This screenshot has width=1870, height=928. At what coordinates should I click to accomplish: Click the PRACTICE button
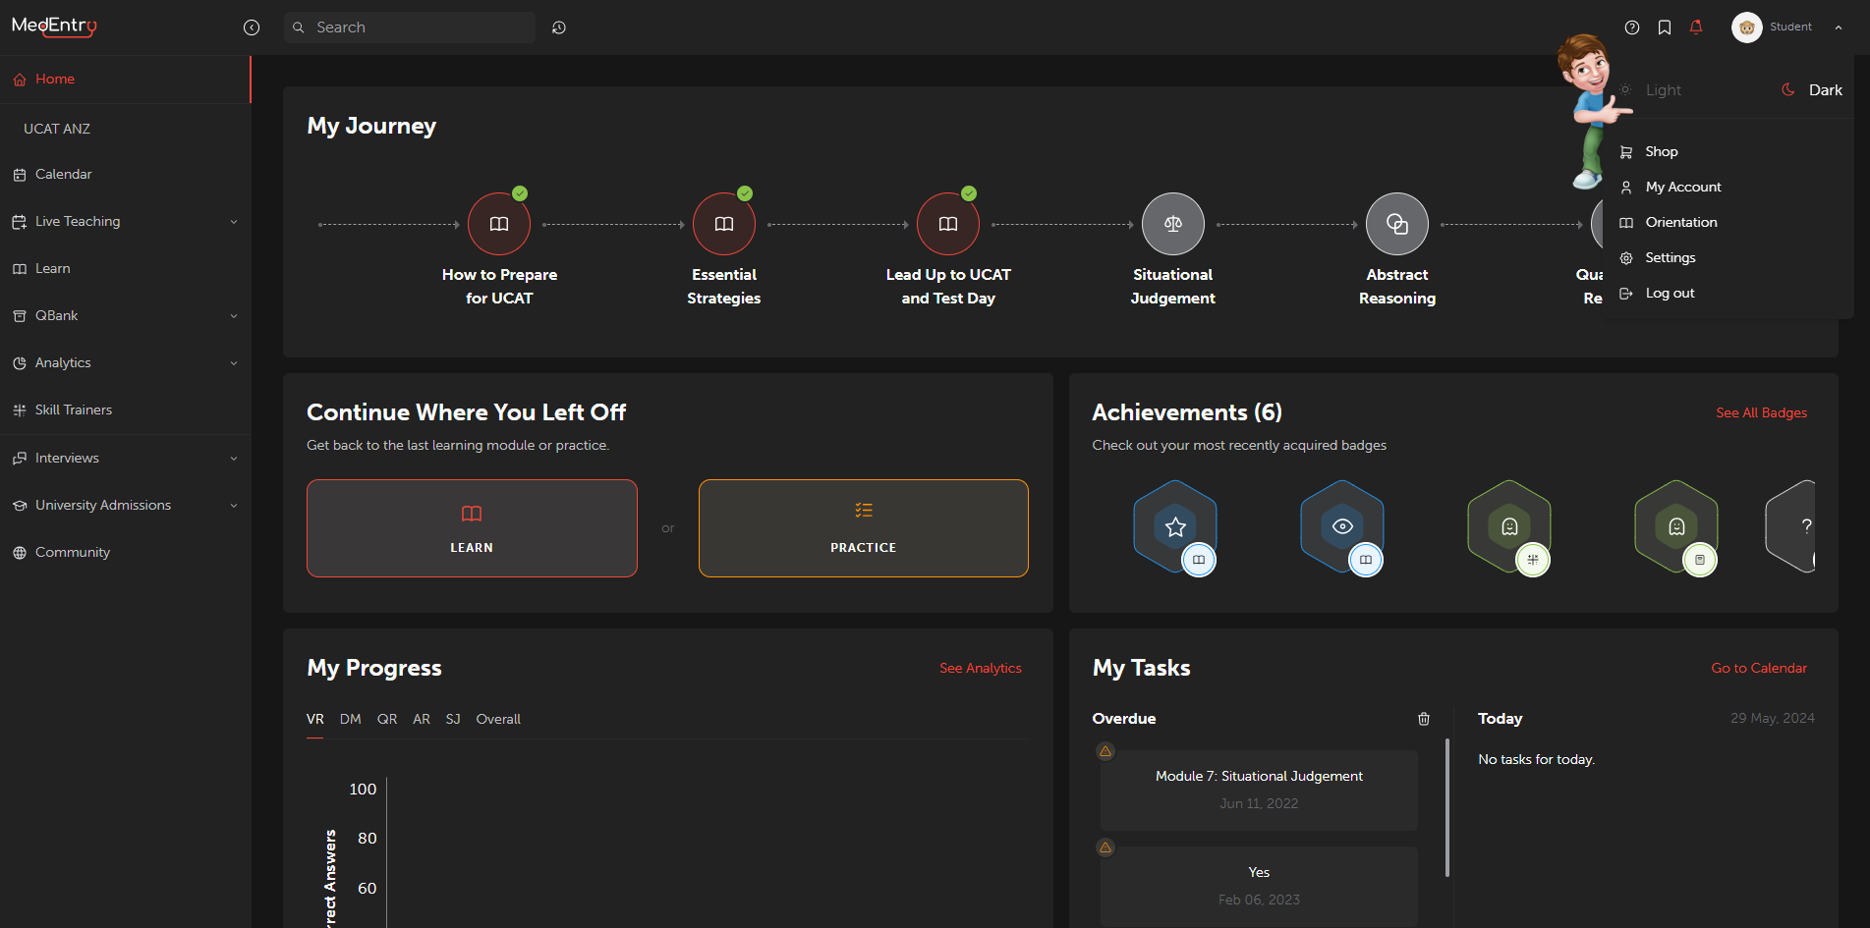864,528
